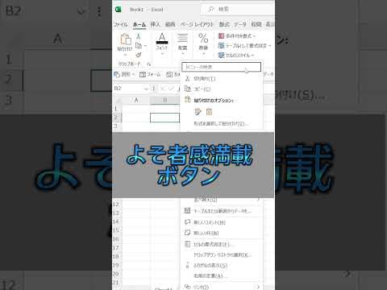Open the Name Box dropdown arrow

coord(146,89)
